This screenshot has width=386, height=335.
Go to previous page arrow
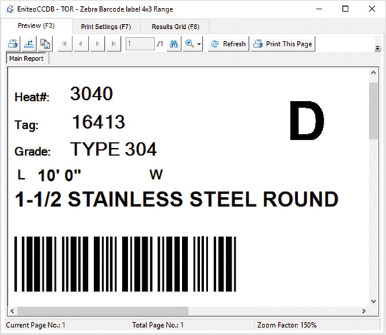81,44
